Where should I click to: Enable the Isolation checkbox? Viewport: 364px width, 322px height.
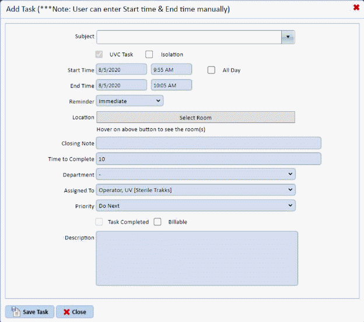point(149,55)
